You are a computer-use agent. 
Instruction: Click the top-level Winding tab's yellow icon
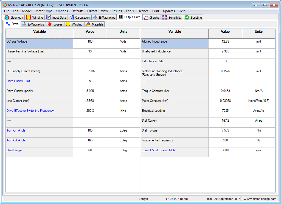(29, 17)
